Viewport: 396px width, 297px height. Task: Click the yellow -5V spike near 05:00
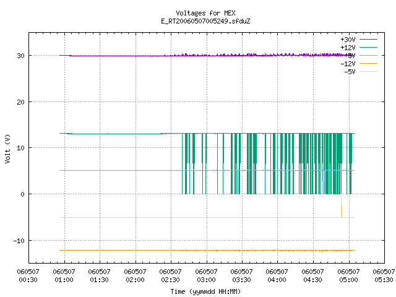(342, 205)
